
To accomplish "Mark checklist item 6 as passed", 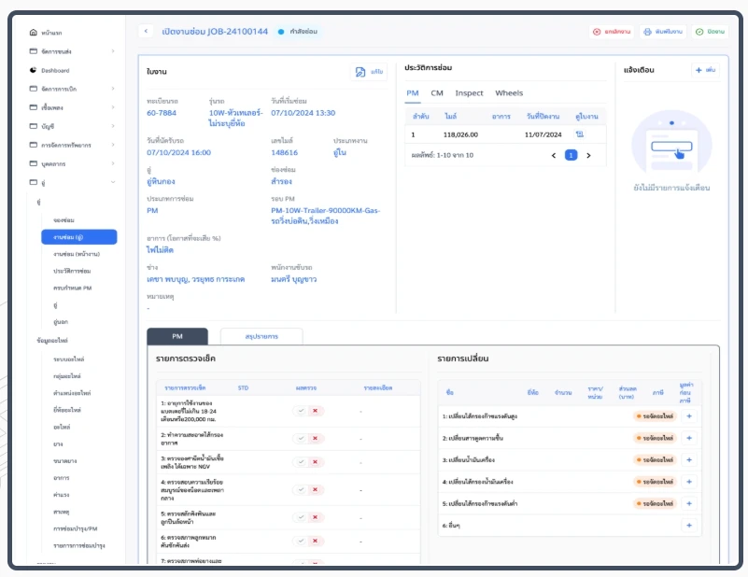I will click(x=301, y=541).
